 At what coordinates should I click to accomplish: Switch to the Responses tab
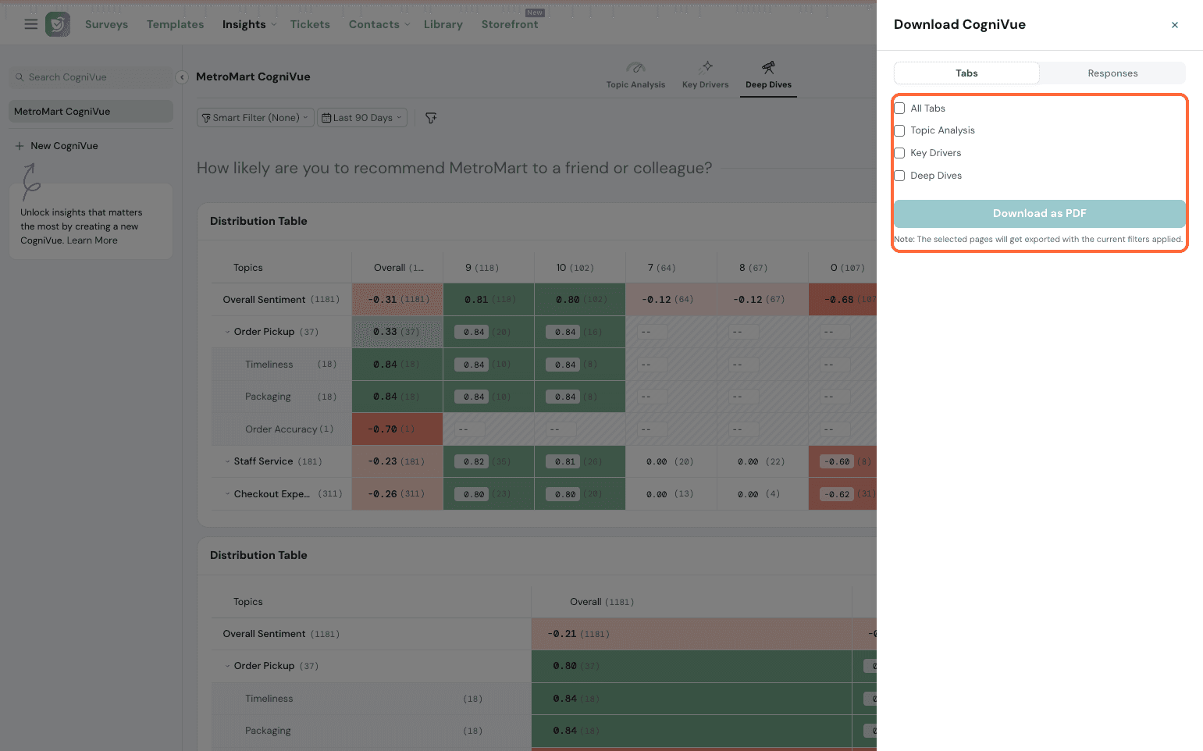point(1112,73)
